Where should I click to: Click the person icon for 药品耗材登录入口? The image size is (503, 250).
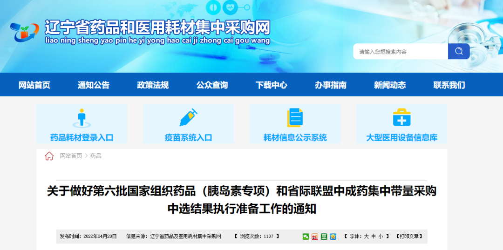pos(82,118)
